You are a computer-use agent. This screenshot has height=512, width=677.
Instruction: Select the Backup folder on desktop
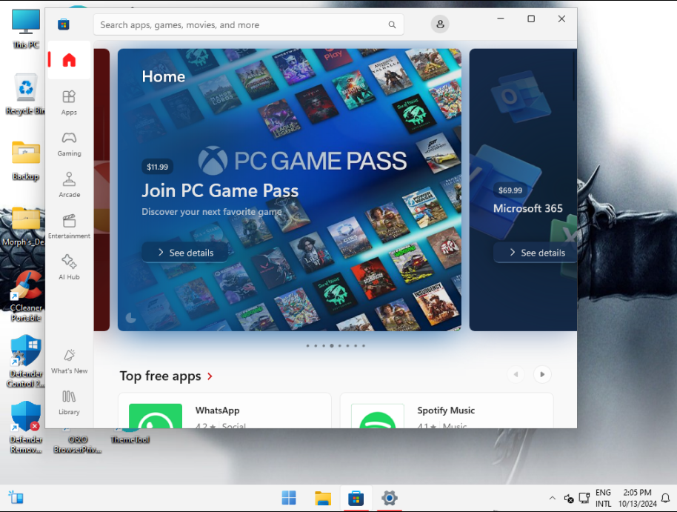[x=25, y=161]
